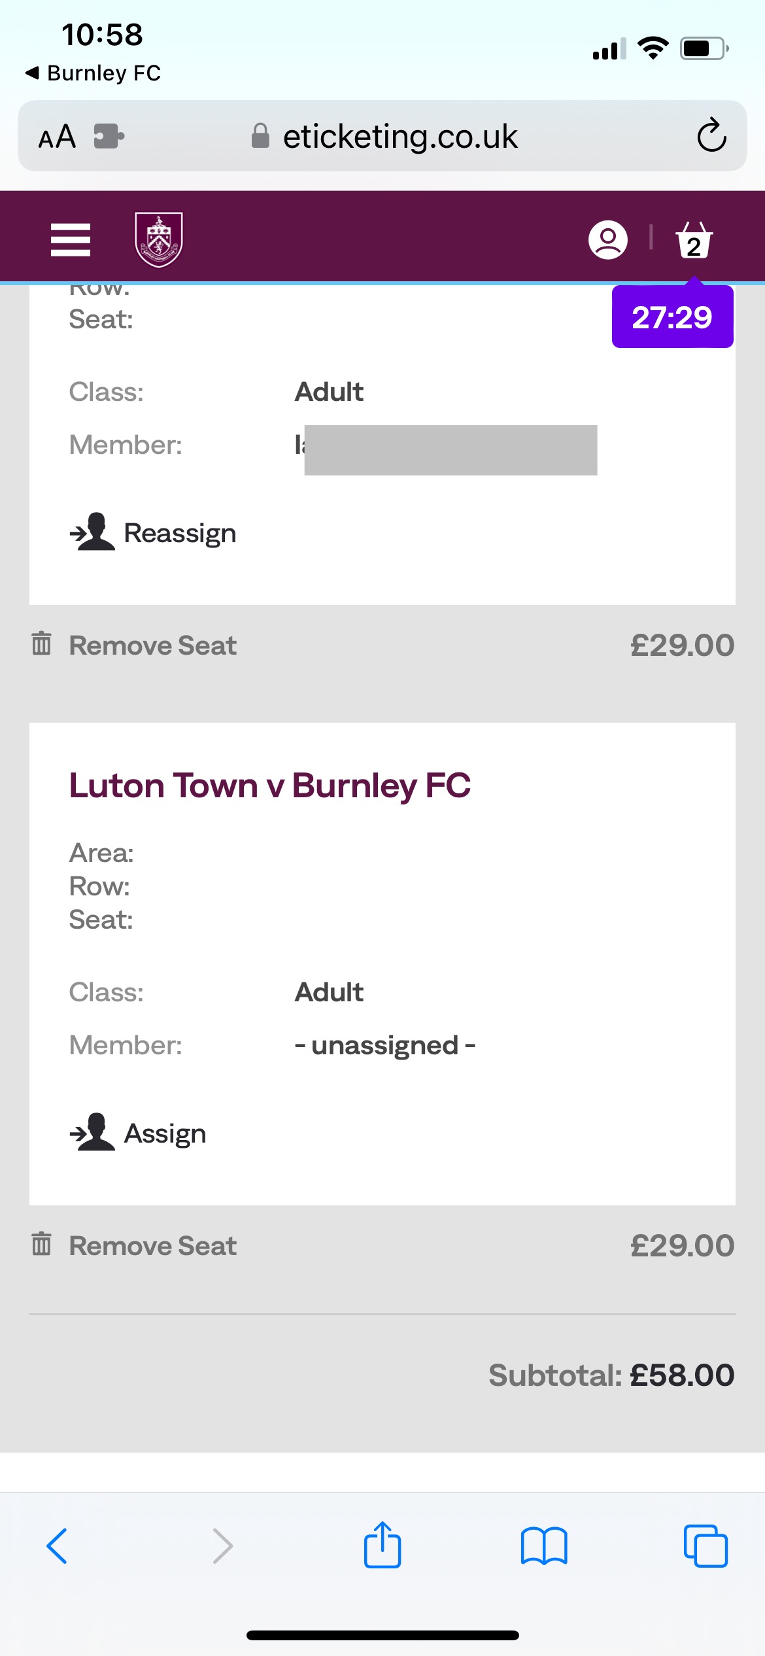The height and width of the screenshot is (1656, 765).
Task: Open the shopping basket with 2 items
Action: click(x=694, y=241)
